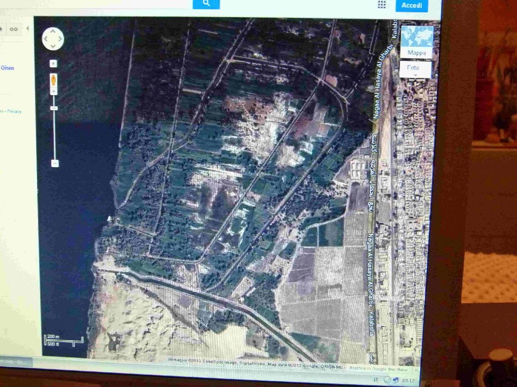The height and width of the screenshot is (387, 517).
Task: Click the round tray icon beside IT
Action: 387,380
